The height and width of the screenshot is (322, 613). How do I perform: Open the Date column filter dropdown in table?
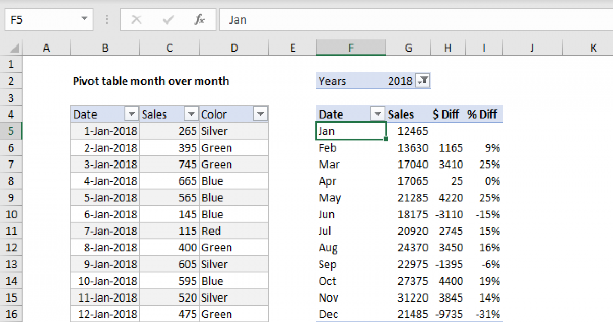pyautogui.click(x=132, y=114)
